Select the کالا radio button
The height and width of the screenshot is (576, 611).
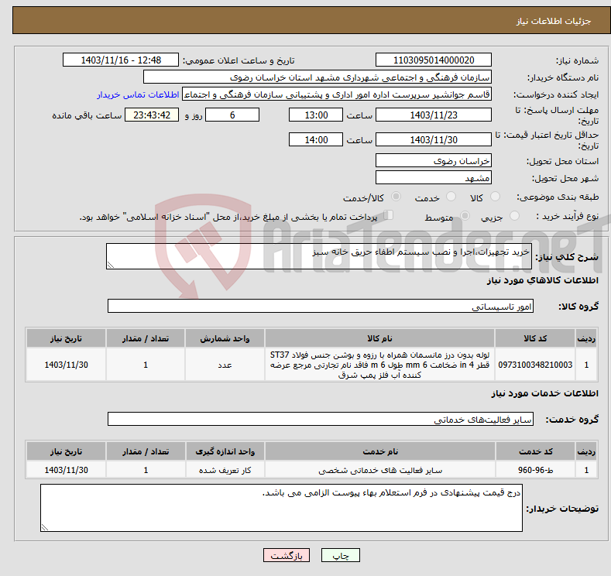point(495,197)
